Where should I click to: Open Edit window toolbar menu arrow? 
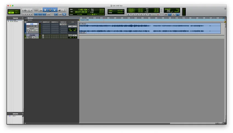(x=225, y=8)
